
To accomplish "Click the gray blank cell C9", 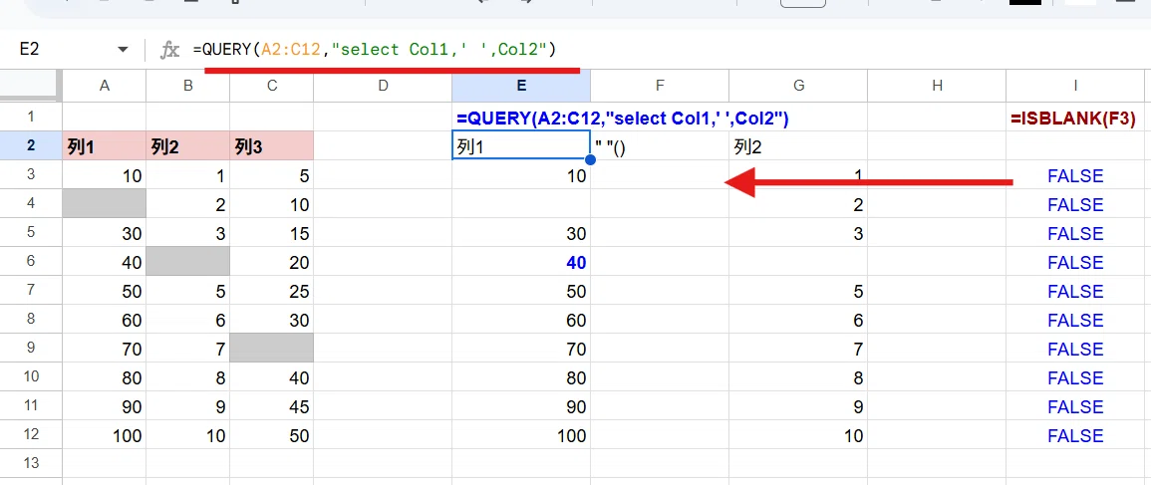I will (272, 349).
